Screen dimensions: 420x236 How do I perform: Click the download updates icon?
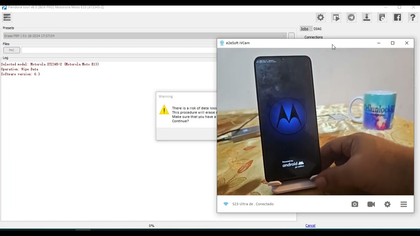click(x=367, y=18)
